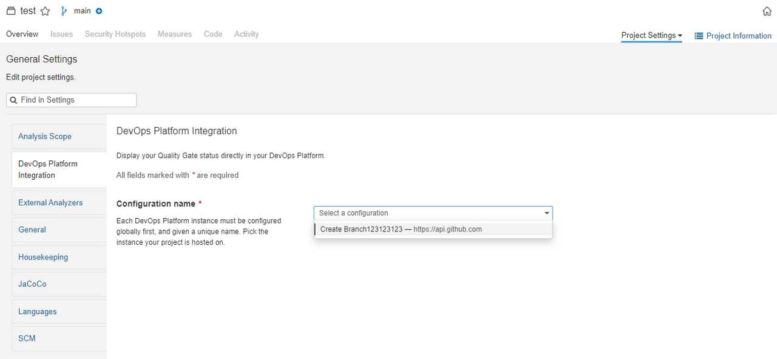Choose Create Branch123123123 configuration option
The height and width of the screenshot is (359, 777).
click(433, 229)
